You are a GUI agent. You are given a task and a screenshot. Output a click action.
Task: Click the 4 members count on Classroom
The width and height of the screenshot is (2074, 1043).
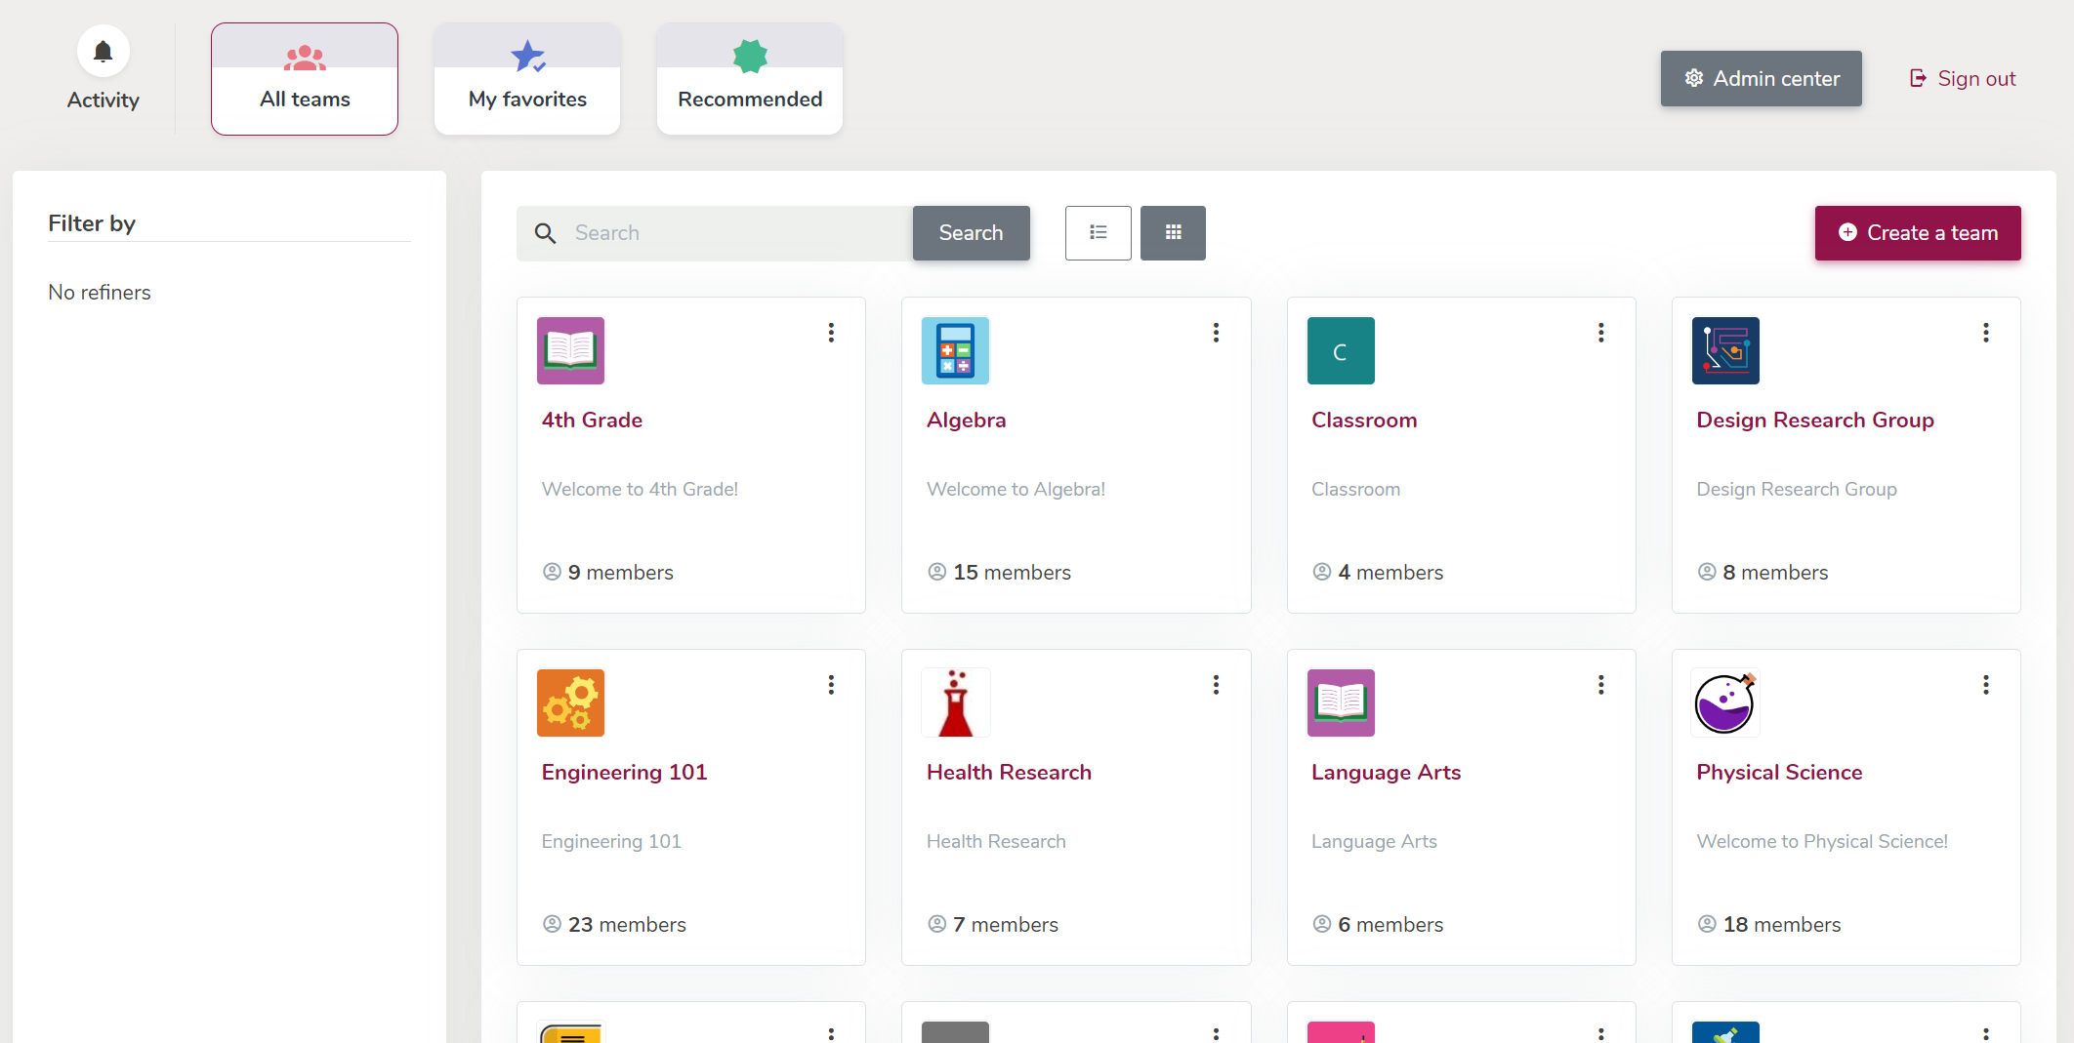tap(1378, 573)
